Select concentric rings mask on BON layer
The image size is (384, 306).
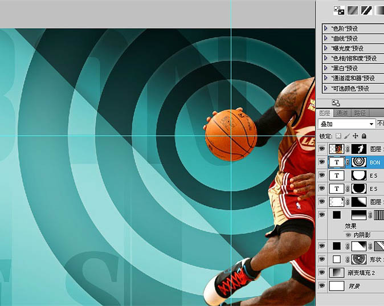[359, 162]
